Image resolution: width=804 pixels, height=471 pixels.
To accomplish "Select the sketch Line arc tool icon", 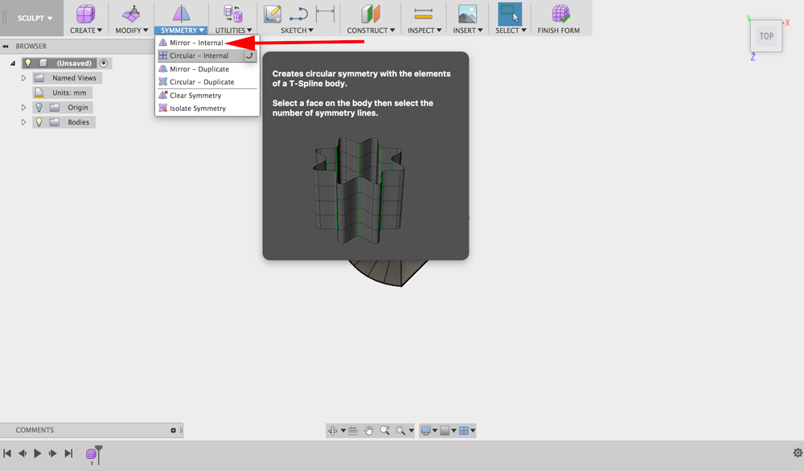I will click(x=298, y=14).
